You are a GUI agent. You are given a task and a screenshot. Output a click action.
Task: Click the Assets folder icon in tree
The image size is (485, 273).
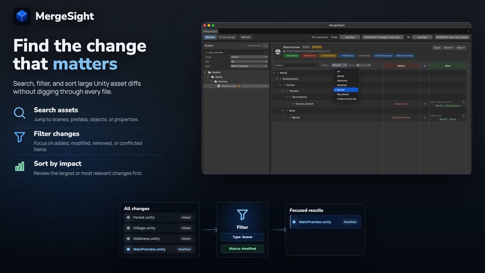pyautogui.click(x=209, y=72)
